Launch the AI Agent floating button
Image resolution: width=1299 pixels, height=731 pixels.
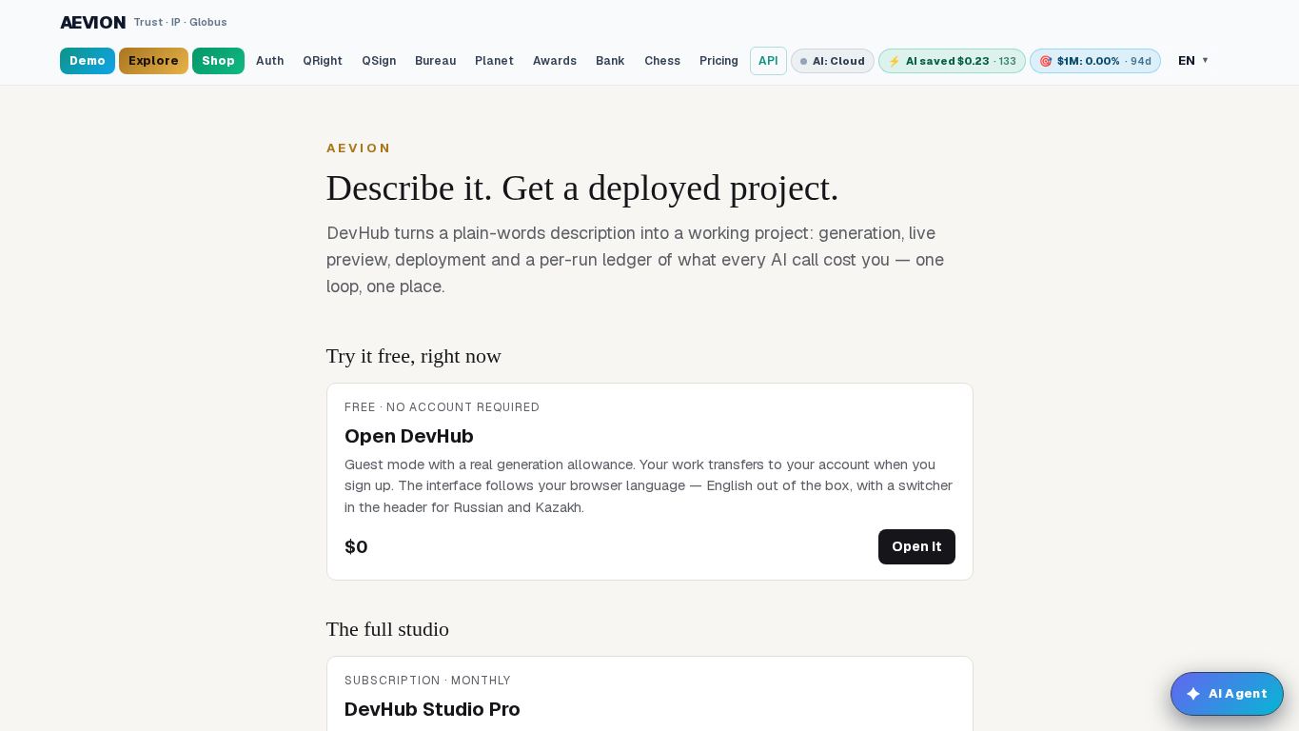1227,694
